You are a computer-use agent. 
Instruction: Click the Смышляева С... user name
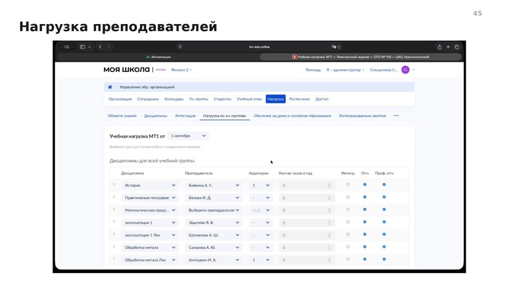click(383, 70)
